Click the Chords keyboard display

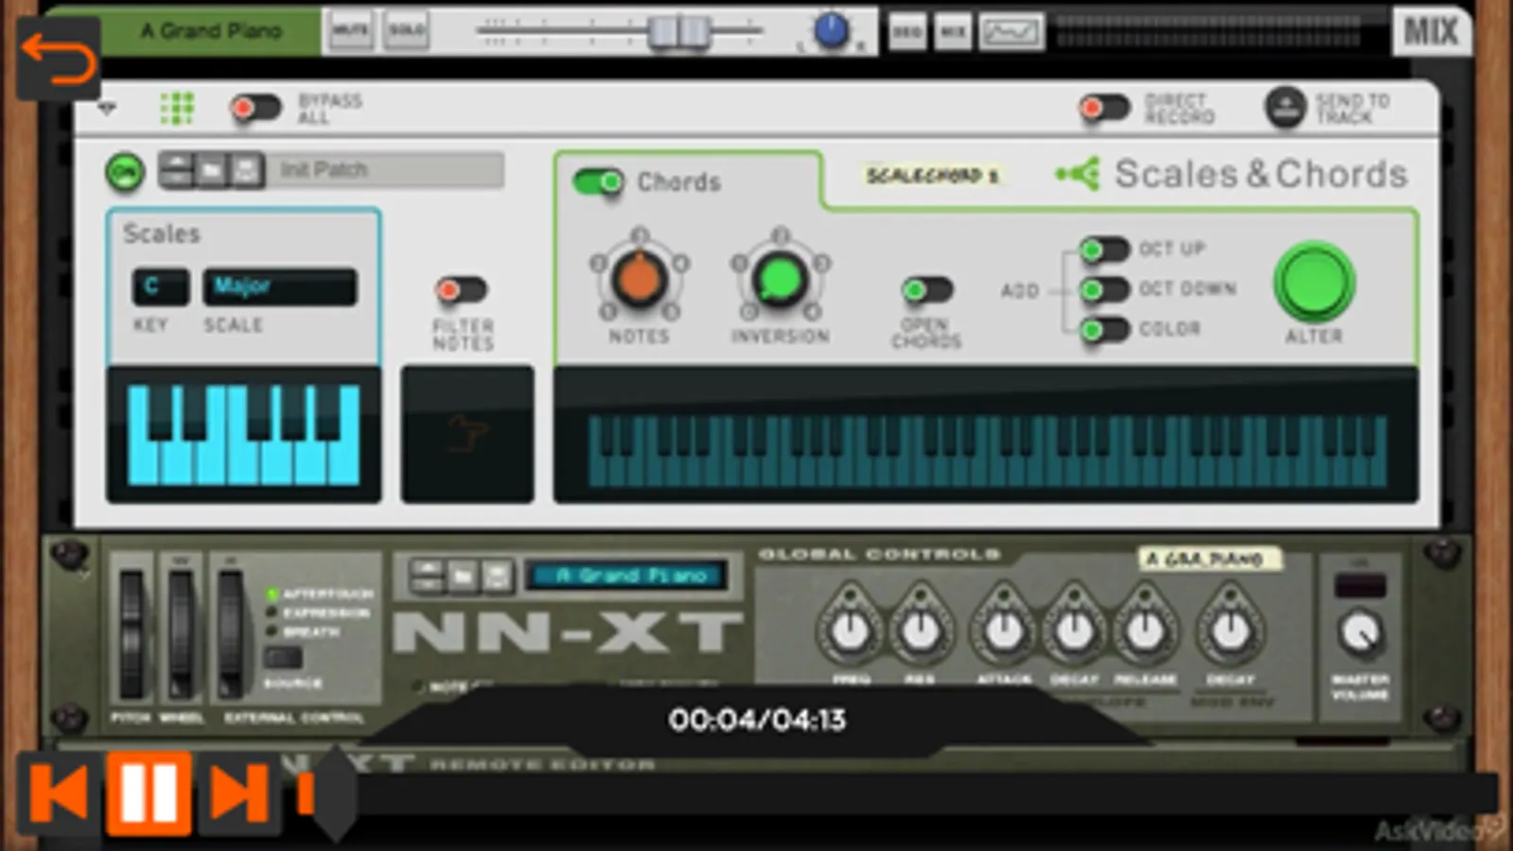coord(987,450)
